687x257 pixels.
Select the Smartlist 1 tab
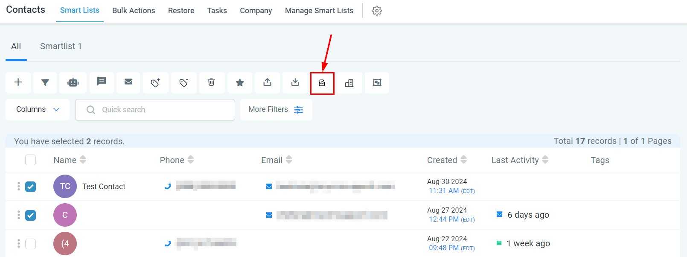[x=61, y=46]
